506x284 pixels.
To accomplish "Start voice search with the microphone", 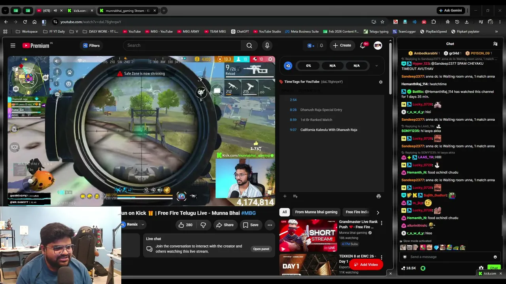I will tap(267, 45).
